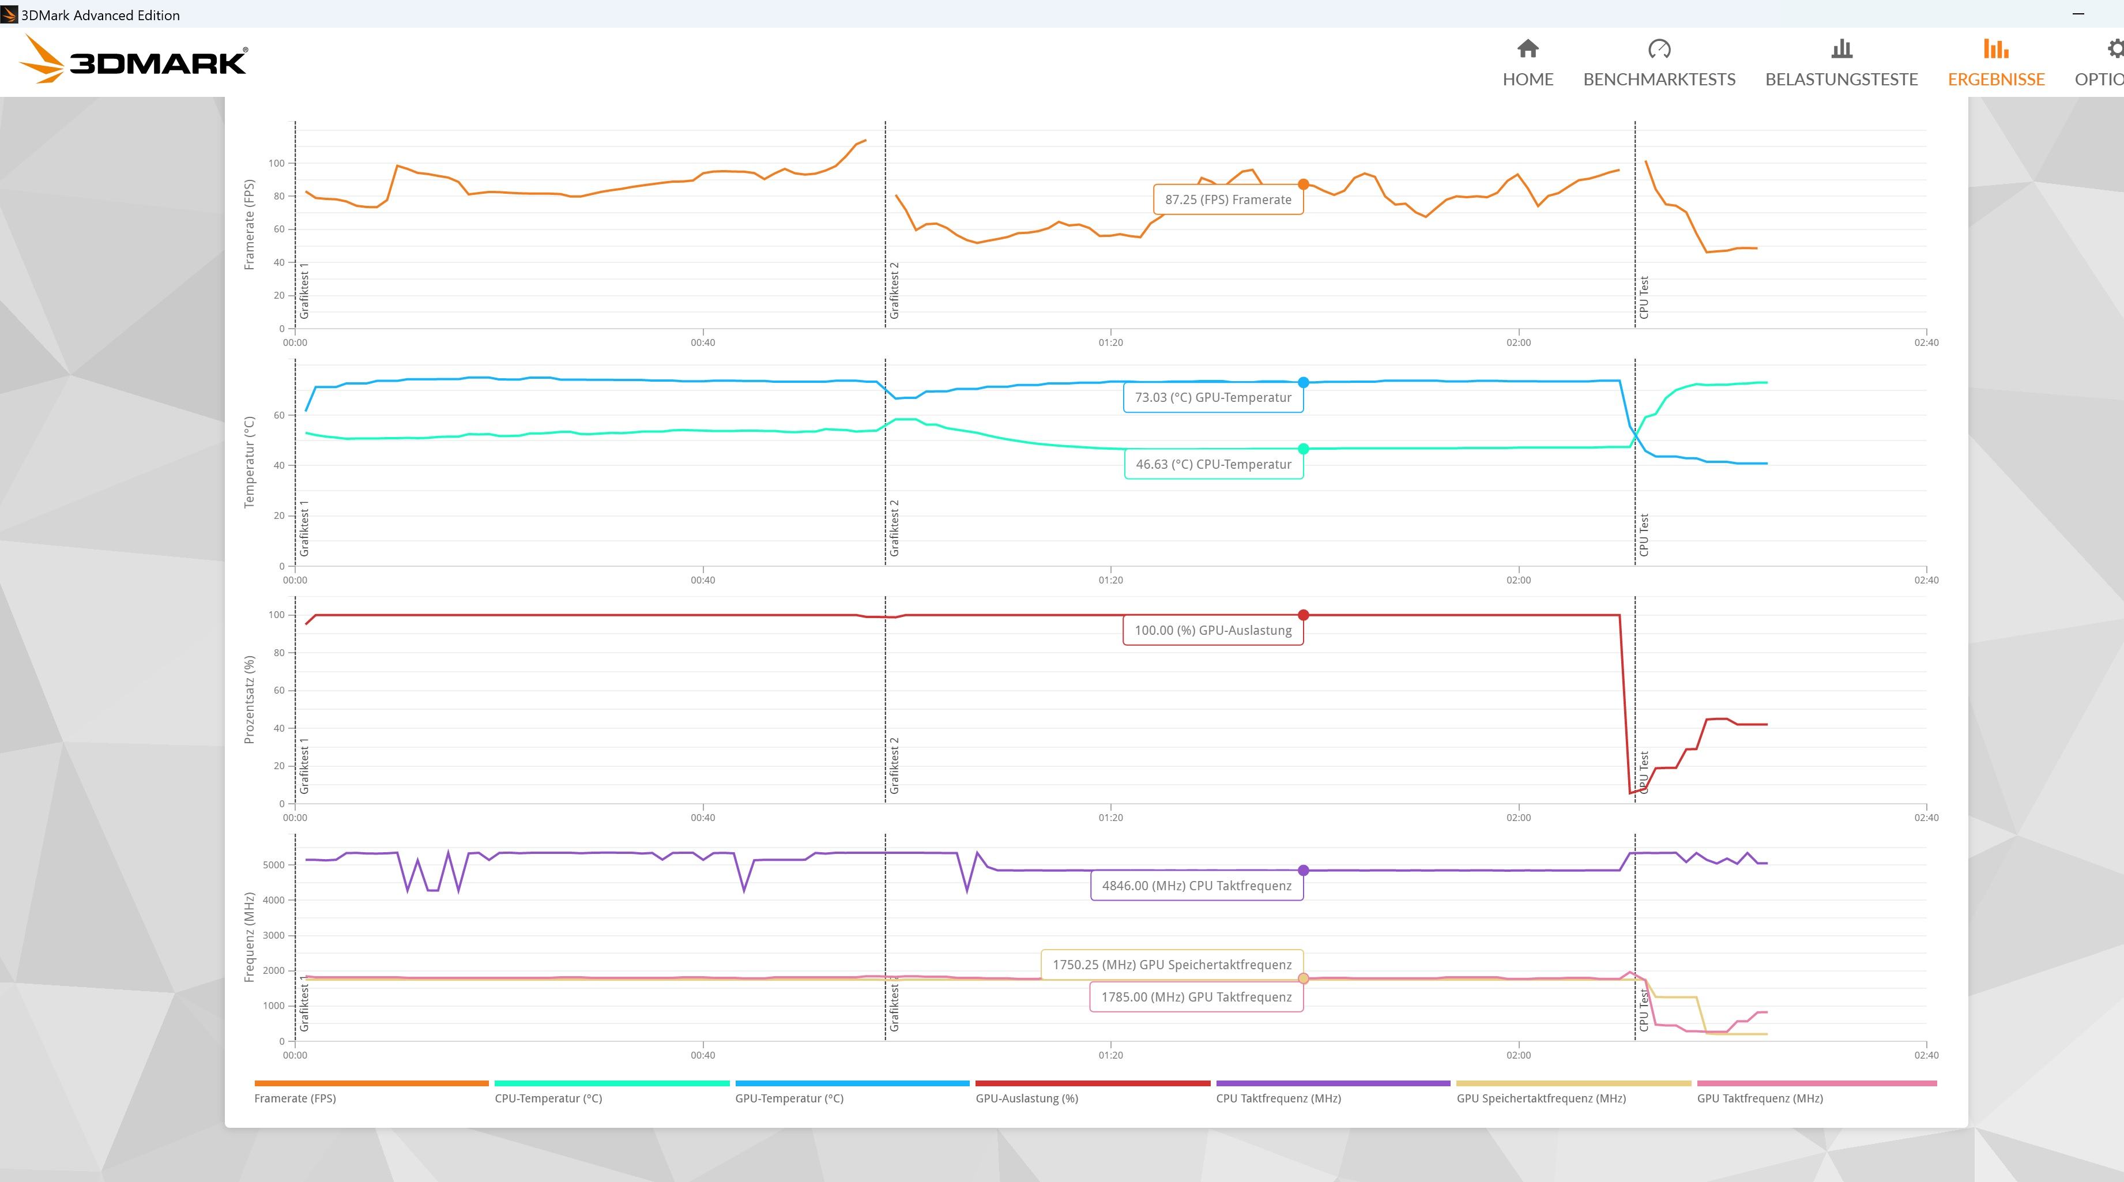The image size is (2124, 1182).
Task: Toggle CPU-Temperatur legend series
Action: click(x=548, y=1098)
